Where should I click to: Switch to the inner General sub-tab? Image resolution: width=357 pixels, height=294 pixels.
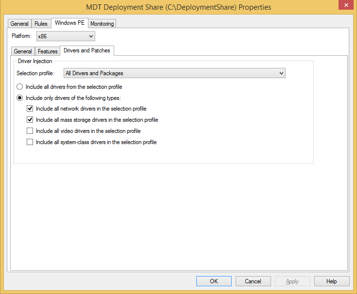tap(23, 51)
